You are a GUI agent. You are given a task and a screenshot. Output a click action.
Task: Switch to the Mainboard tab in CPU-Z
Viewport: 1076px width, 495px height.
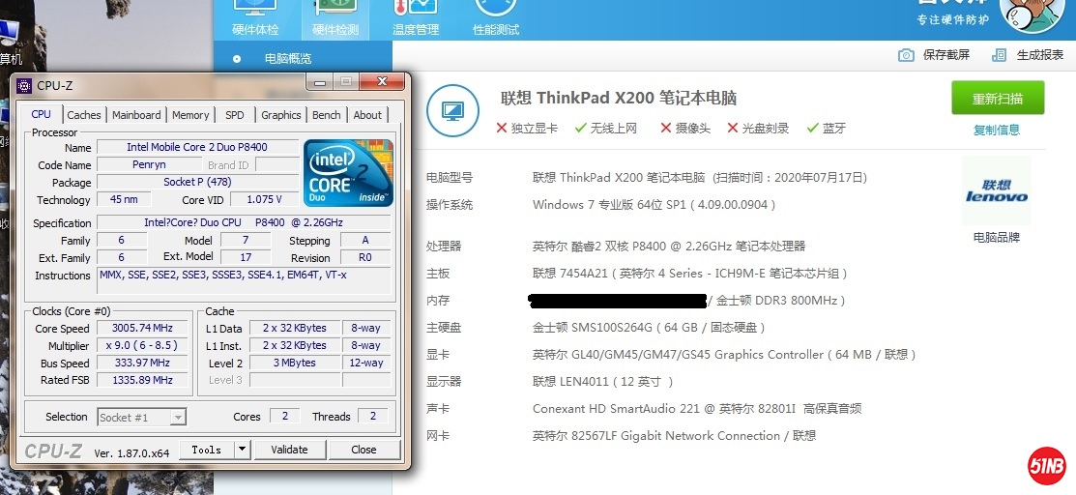click(x=136, y=115)
